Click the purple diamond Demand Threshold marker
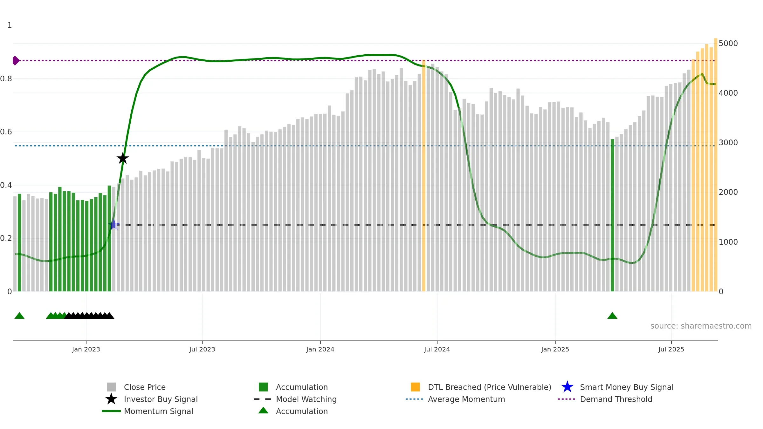 15,60
